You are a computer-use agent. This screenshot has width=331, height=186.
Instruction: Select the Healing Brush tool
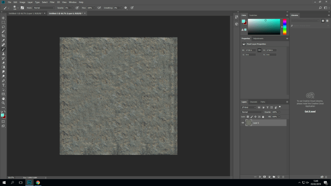(x=3, y=45)
